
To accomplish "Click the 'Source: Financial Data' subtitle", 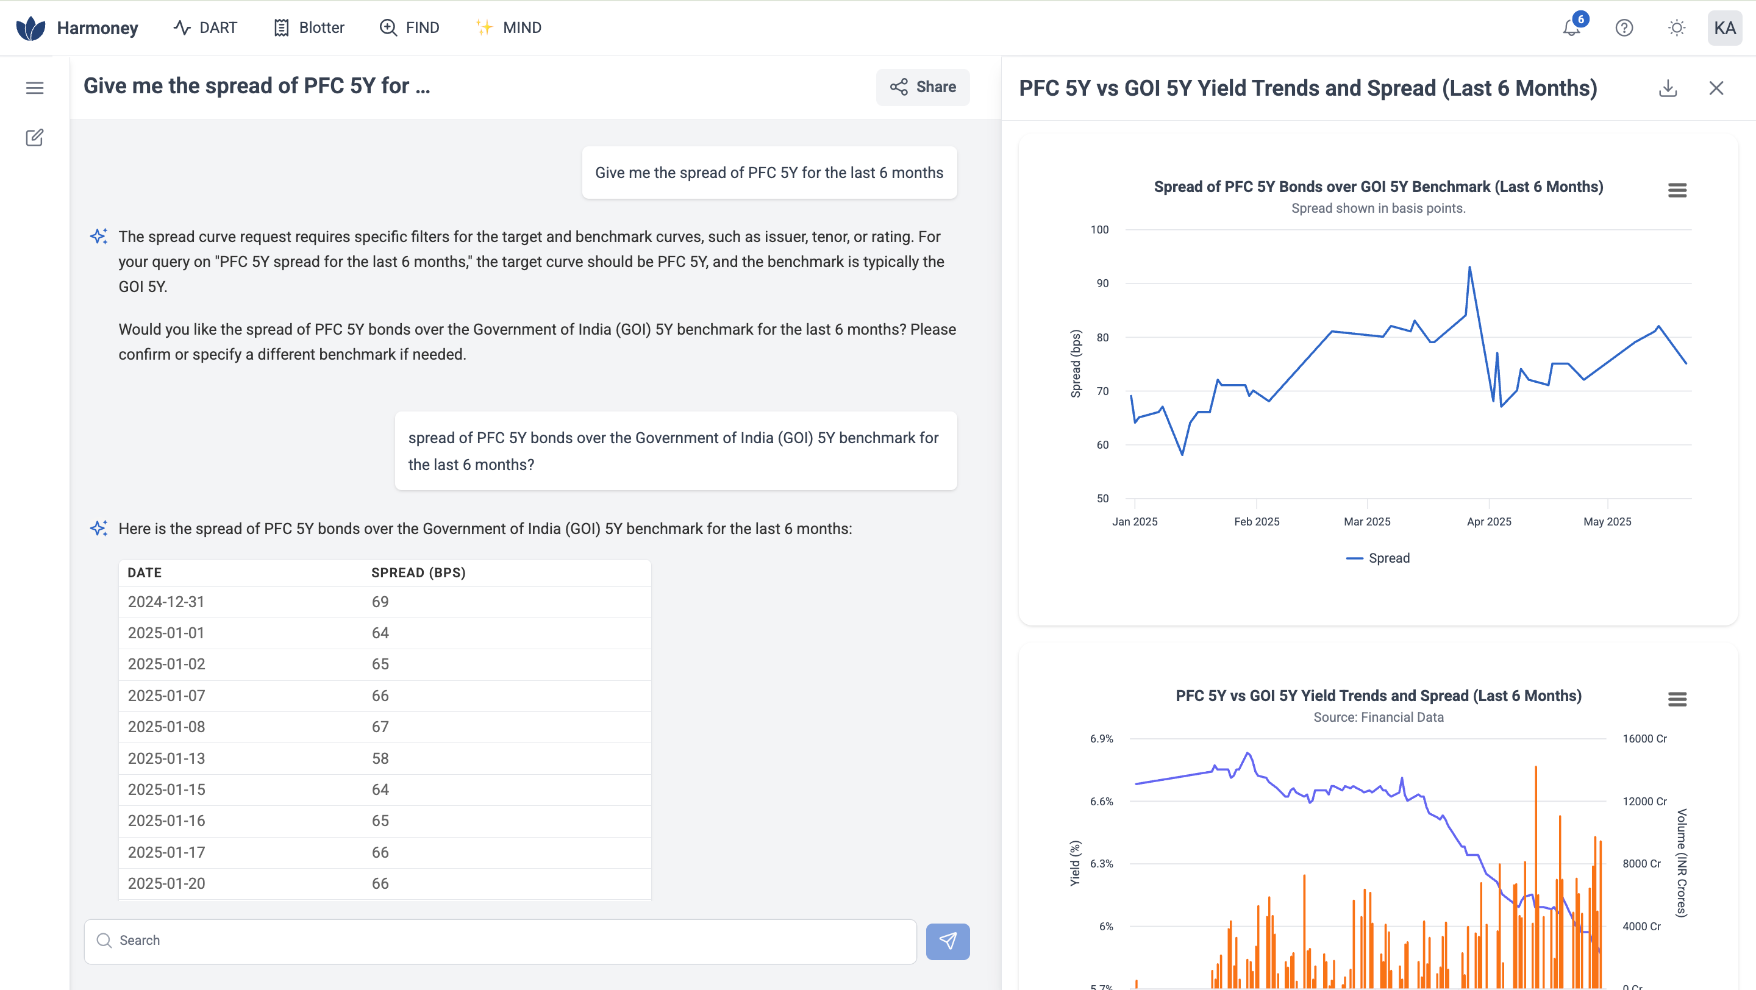I will click(x=1379, y=718).
